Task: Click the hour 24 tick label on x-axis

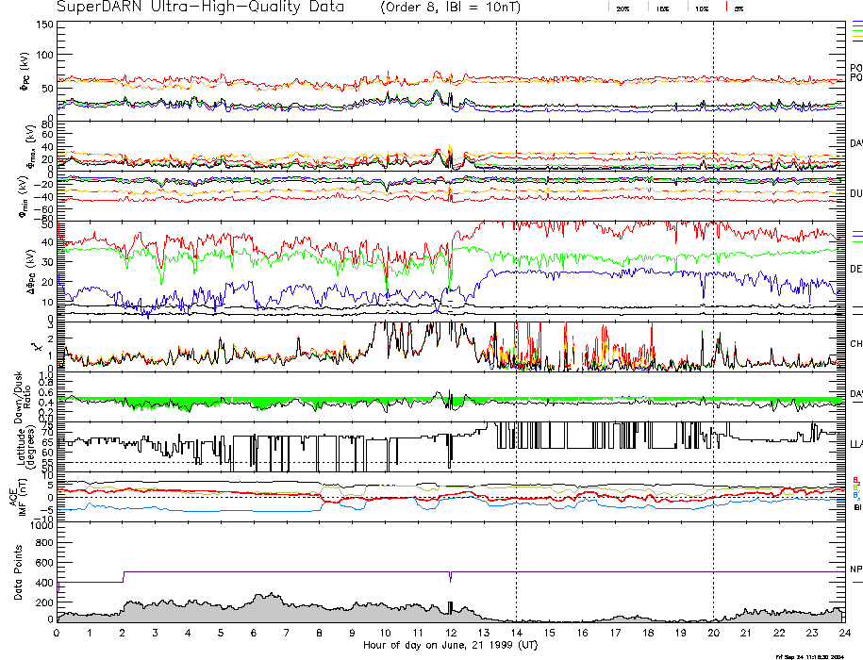Action: click(x=844, y=635)
